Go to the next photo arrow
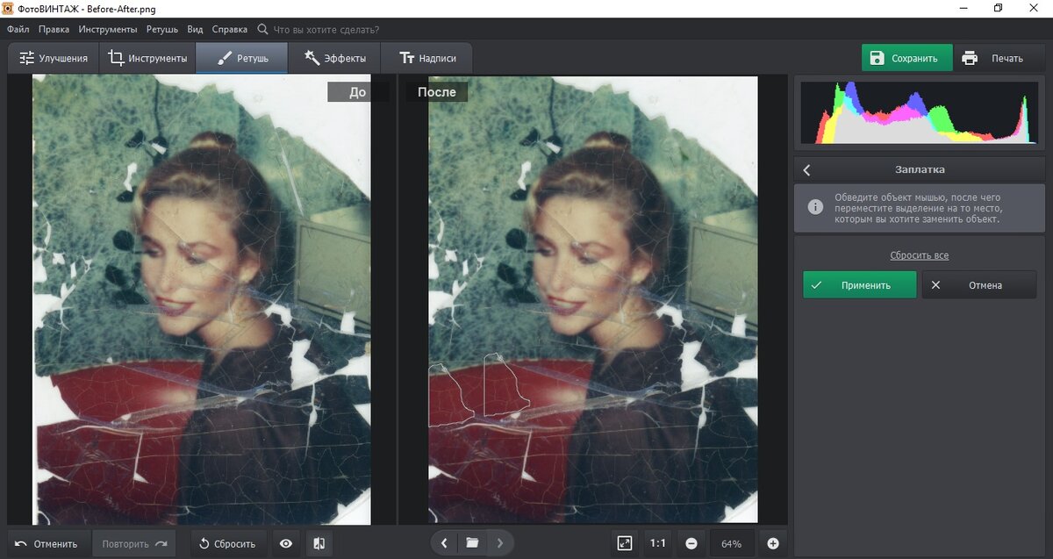This screenshot has width=1053, height=559. [500, 543]
